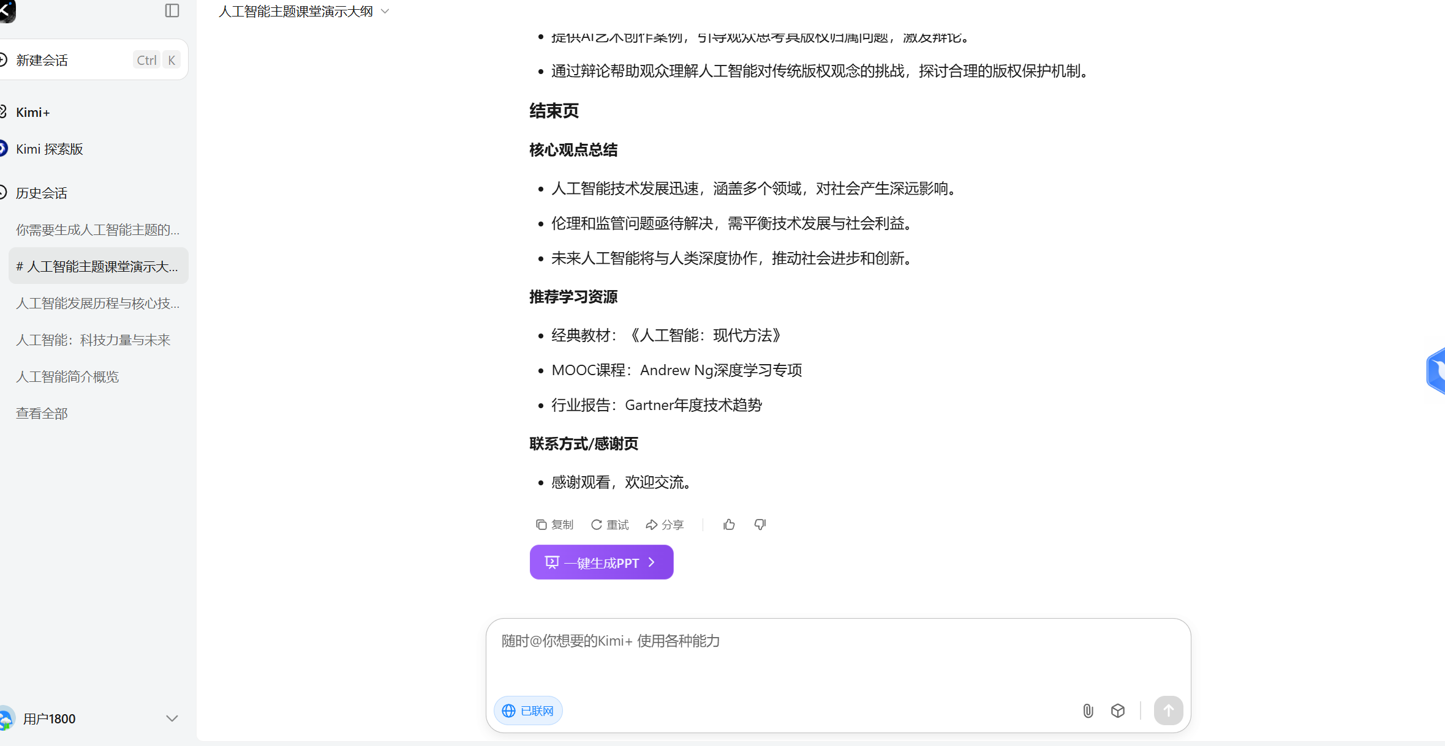
Task: Retry the response with 重试
Action: click(x=610, y=524)
